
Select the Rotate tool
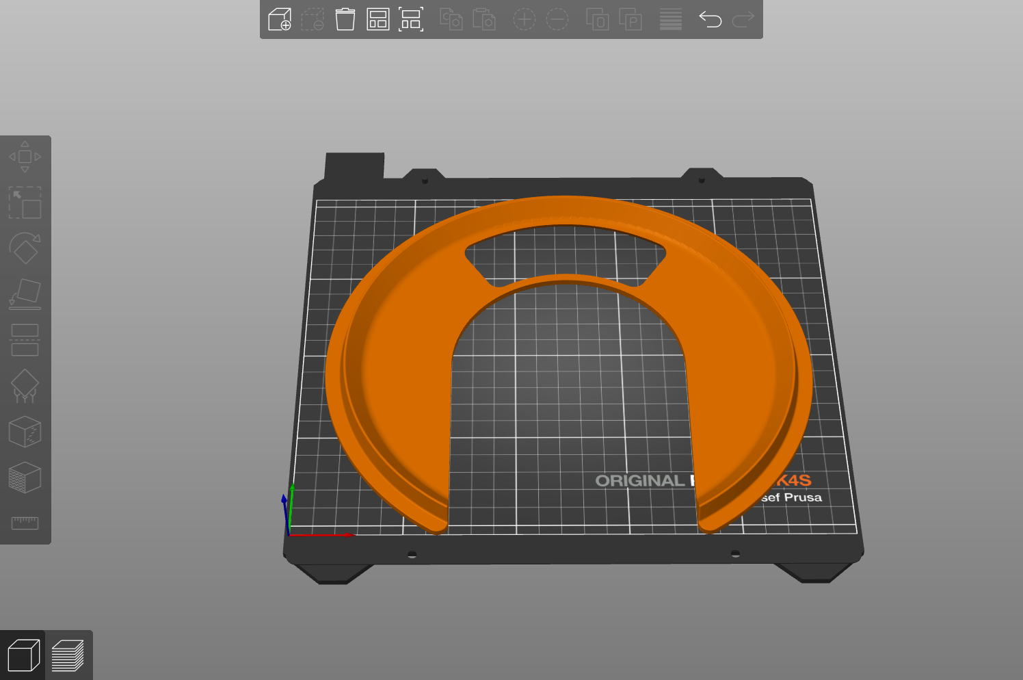point(25,248)
